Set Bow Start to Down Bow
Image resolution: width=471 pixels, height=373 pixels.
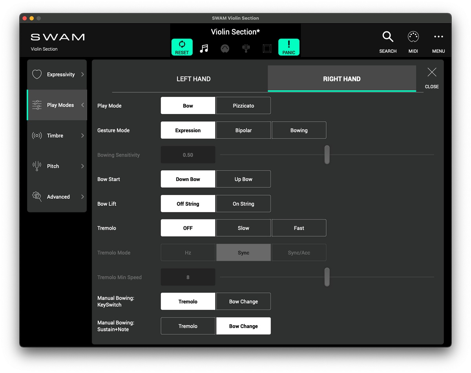[x=188, y=179]
